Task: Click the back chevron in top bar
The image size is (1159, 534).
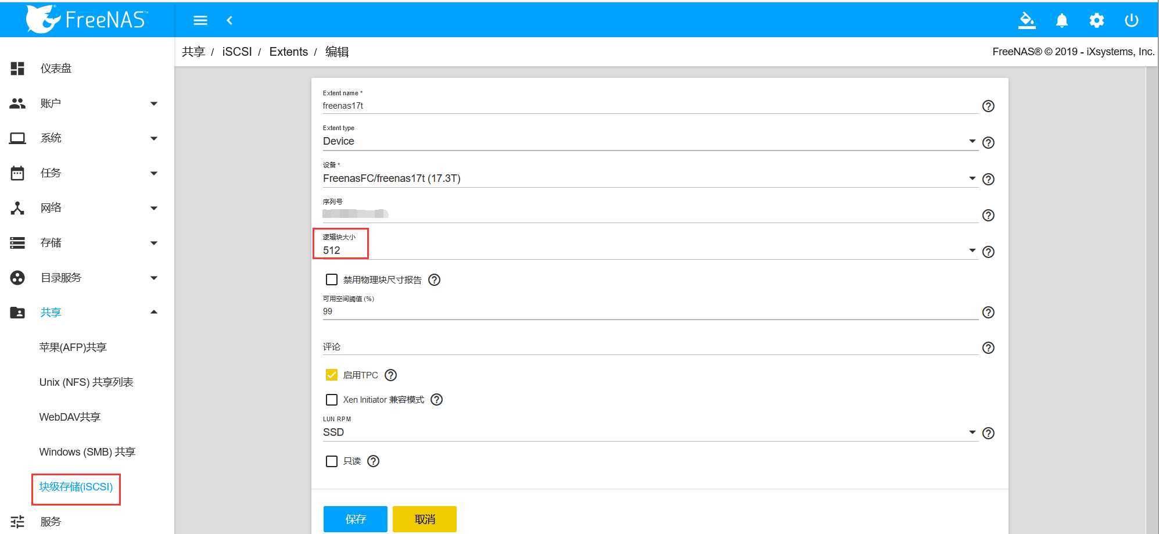Action: coord(229,20)
